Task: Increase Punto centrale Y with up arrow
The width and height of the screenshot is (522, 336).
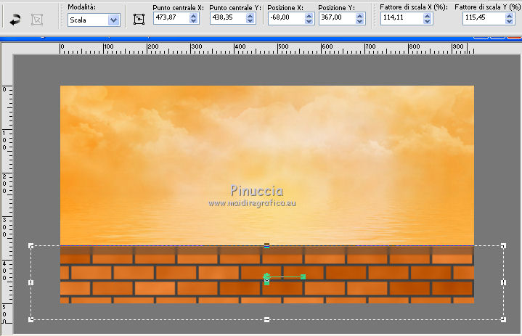Action: (x=250, y=16)
